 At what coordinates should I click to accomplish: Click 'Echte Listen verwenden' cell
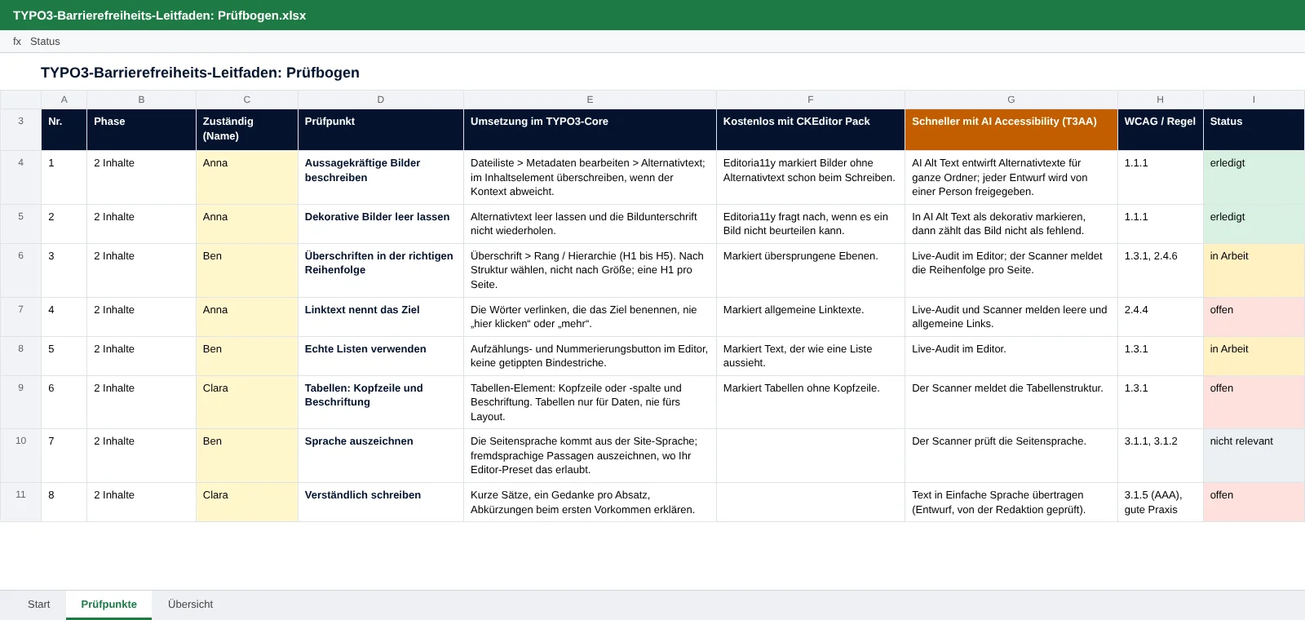[x=381, y=356]
